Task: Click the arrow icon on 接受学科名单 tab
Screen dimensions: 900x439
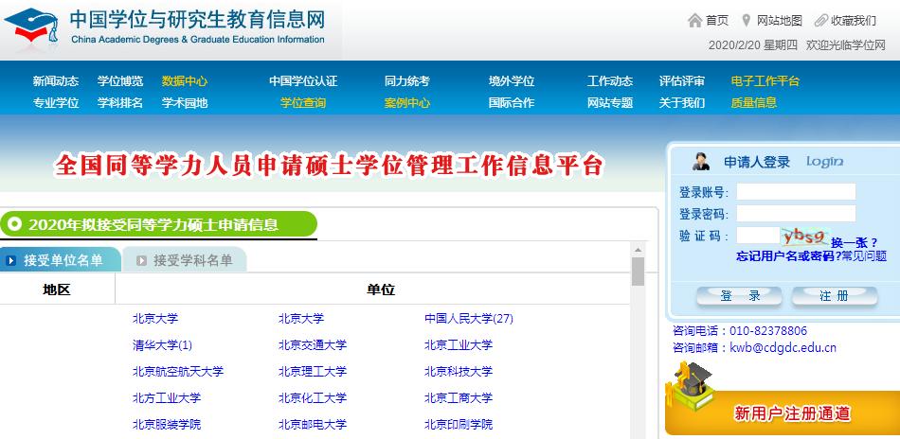Action: 141,261
